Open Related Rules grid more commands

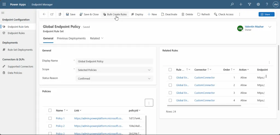269,62
